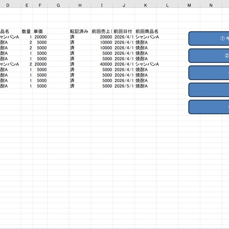Viewport: 229px width, 229px height.
Task: Select the 40000 previous sales cell
Action: (102, 64)
